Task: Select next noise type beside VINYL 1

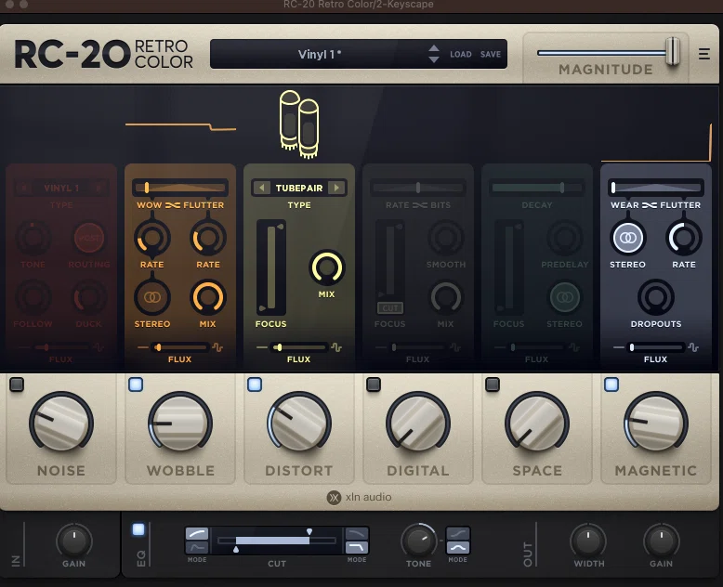Action: pos(99,188)
